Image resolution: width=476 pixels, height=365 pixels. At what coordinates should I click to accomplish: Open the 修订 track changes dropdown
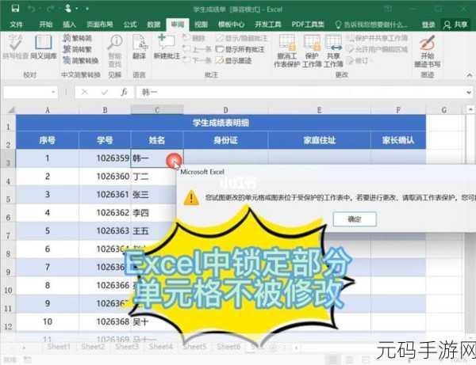click(359, 60)
